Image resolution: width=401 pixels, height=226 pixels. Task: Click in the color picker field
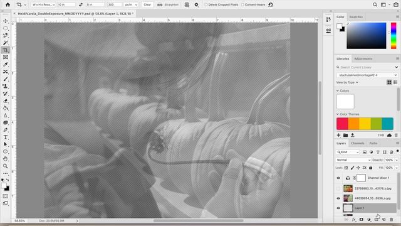[x=366, y=36]
